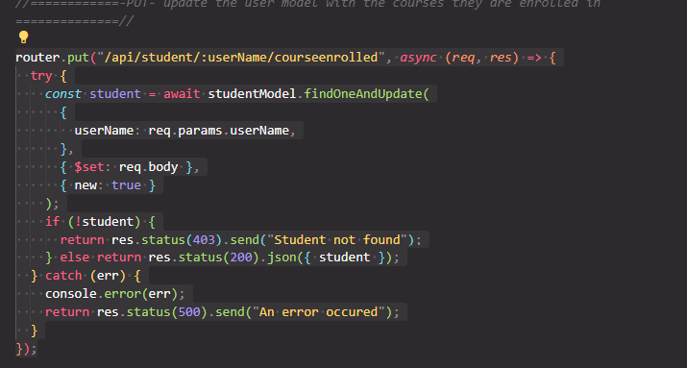The height and width of the screenshot is (368, 687).
Task: Click the studentModel identifier
Action: click(x=252, y=94)
